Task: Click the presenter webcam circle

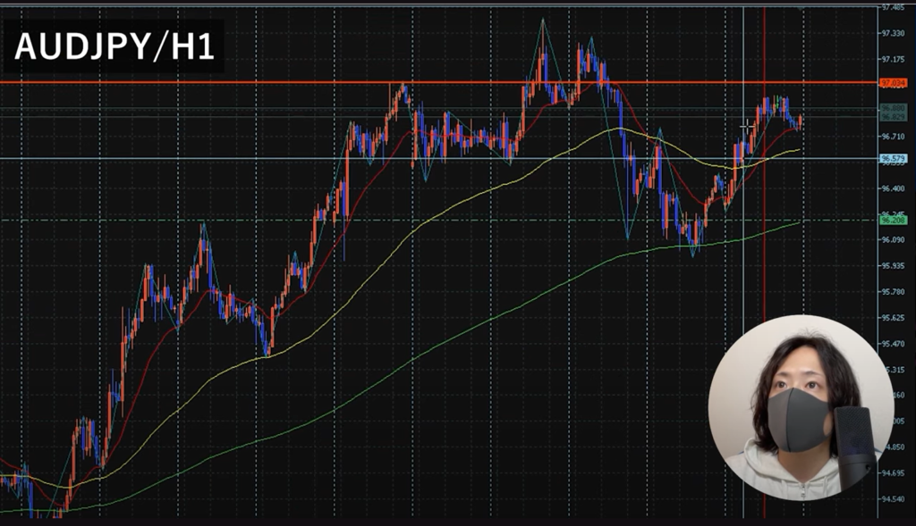Action: pyautogui.click(x=801, y=407)
